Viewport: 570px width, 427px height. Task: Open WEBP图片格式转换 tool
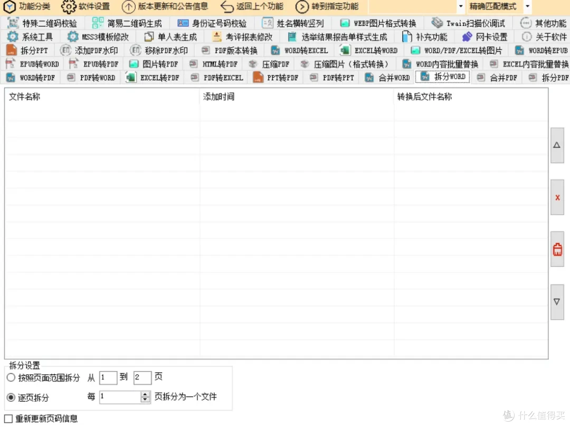coord(378,23)
